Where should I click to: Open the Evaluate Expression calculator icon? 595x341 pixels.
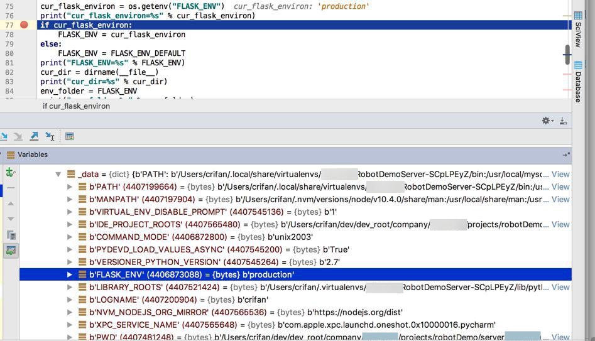70,136
